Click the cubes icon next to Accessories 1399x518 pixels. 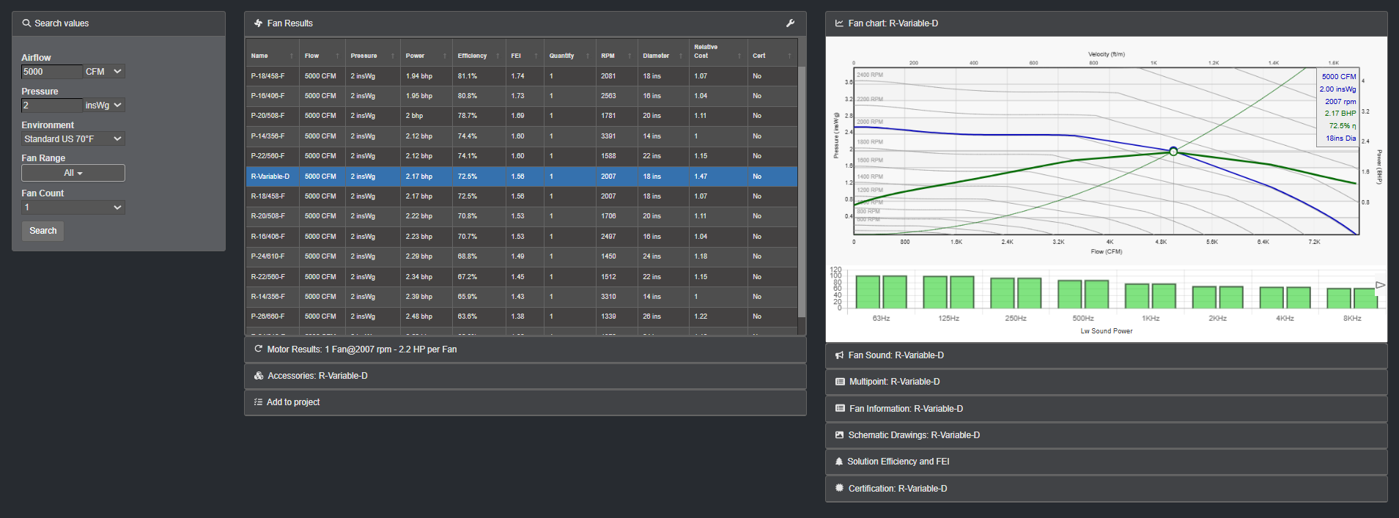pyautogui.click(x=259, y=376)
